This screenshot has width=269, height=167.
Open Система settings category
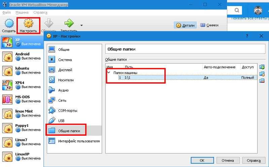[x=74, y=60]
